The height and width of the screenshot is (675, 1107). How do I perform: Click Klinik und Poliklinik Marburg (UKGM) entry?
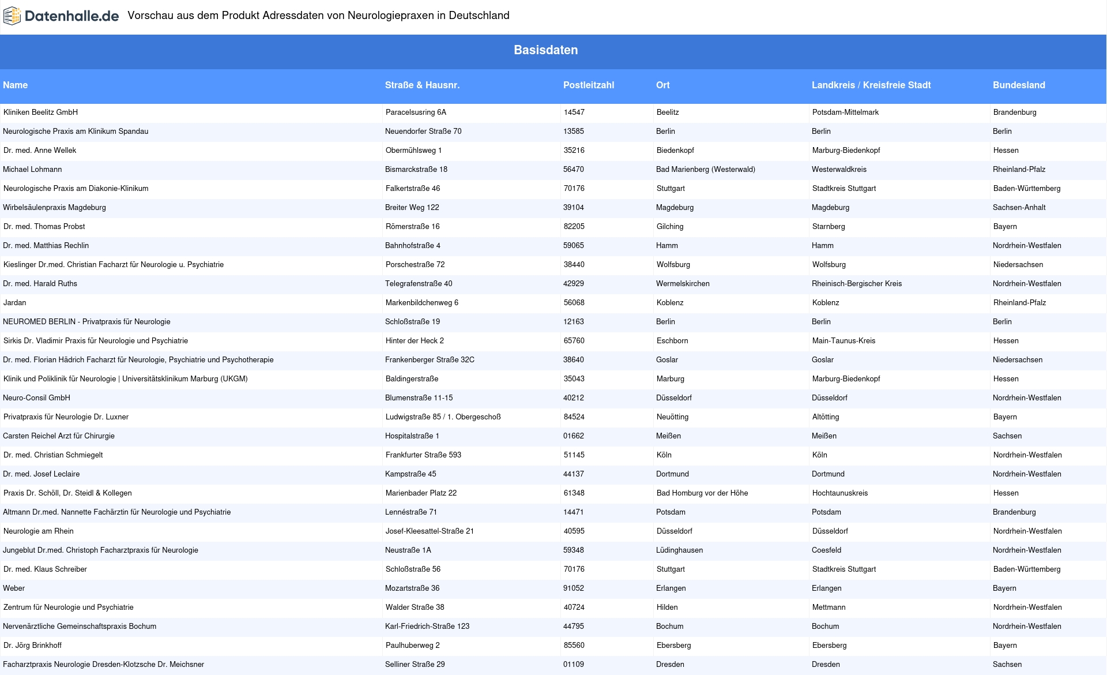click(x=126, y=379)
